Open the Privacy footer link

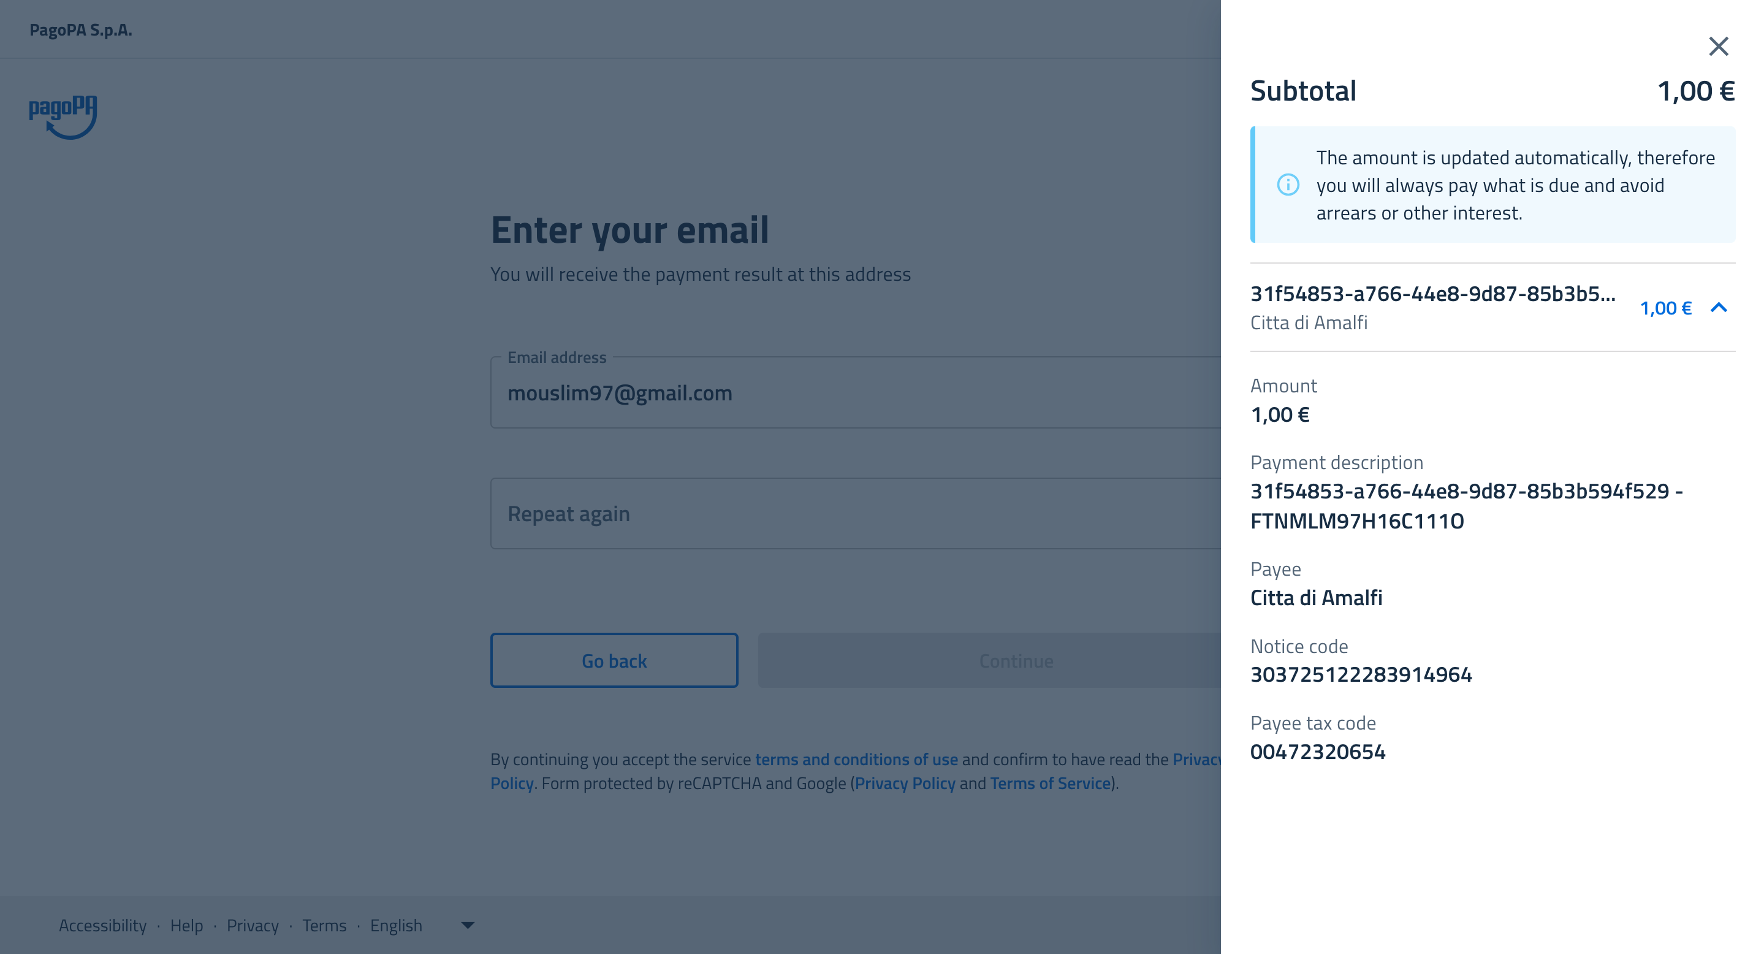click(x=253, y=925)
